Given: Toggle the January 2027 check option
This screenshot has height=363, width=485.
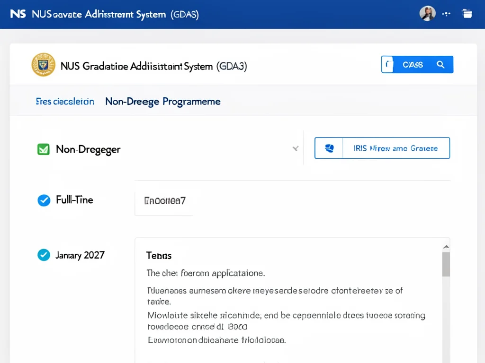Looking at the screenshot, I should pos(44,255).
